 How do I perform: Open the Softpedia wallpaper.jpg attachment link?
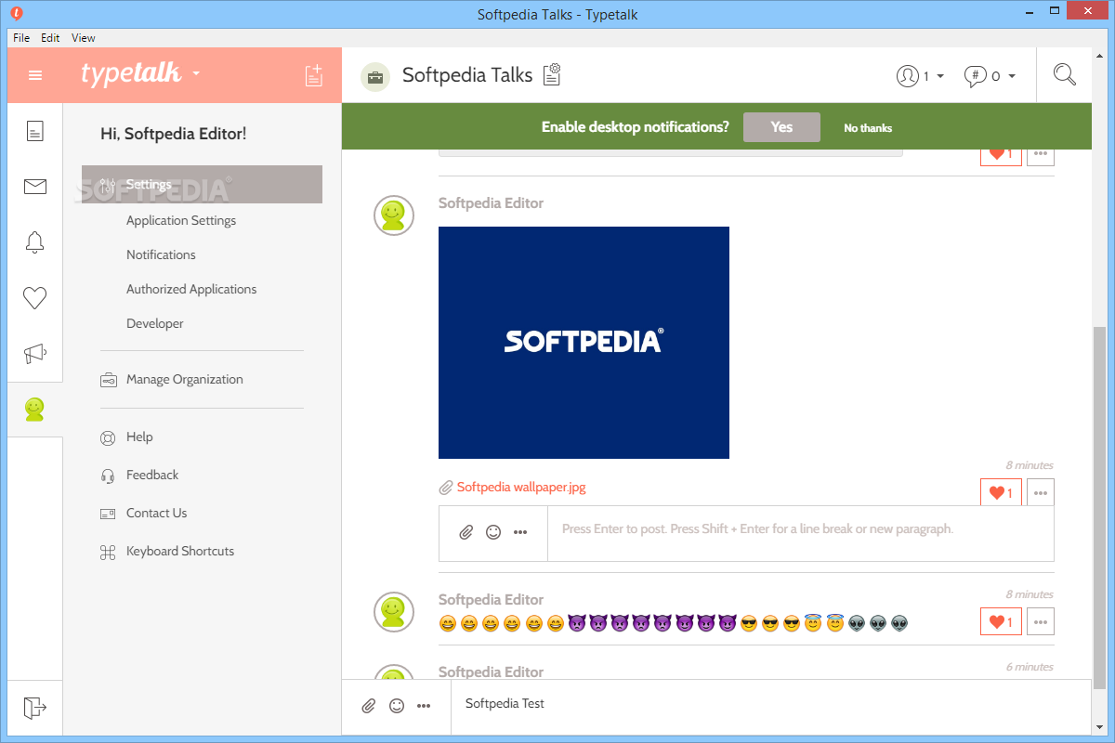521,487
